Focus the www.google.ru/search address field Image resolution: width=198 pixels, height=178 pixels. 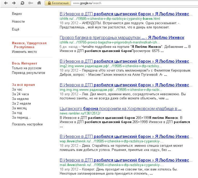pyautogui.click(x=134, y=3)
